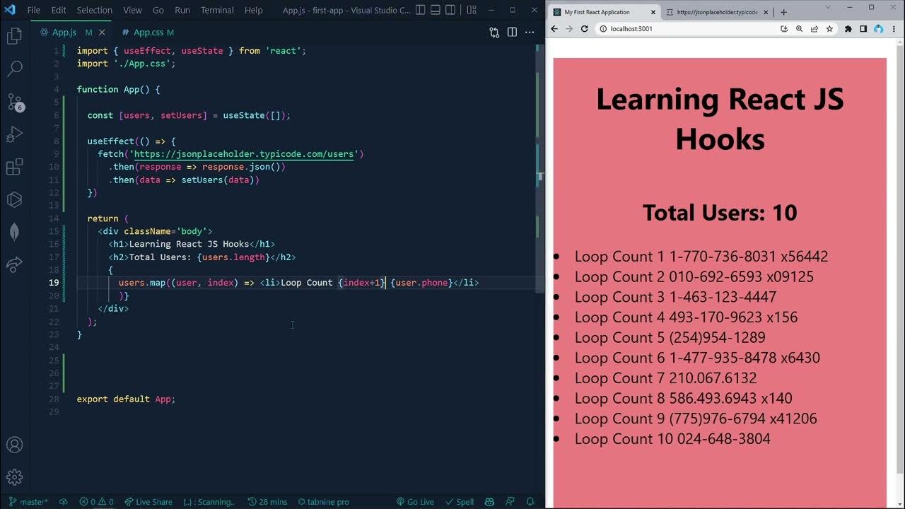Close the My First React Application tab
Image resolution: width=905 pixels, height=509 pixels.
coord(653,12)
